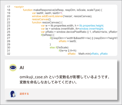The height and width of the screenshot is (105, 122).
Task: Click the else if(!isScale) line
Action: point(59,47)
